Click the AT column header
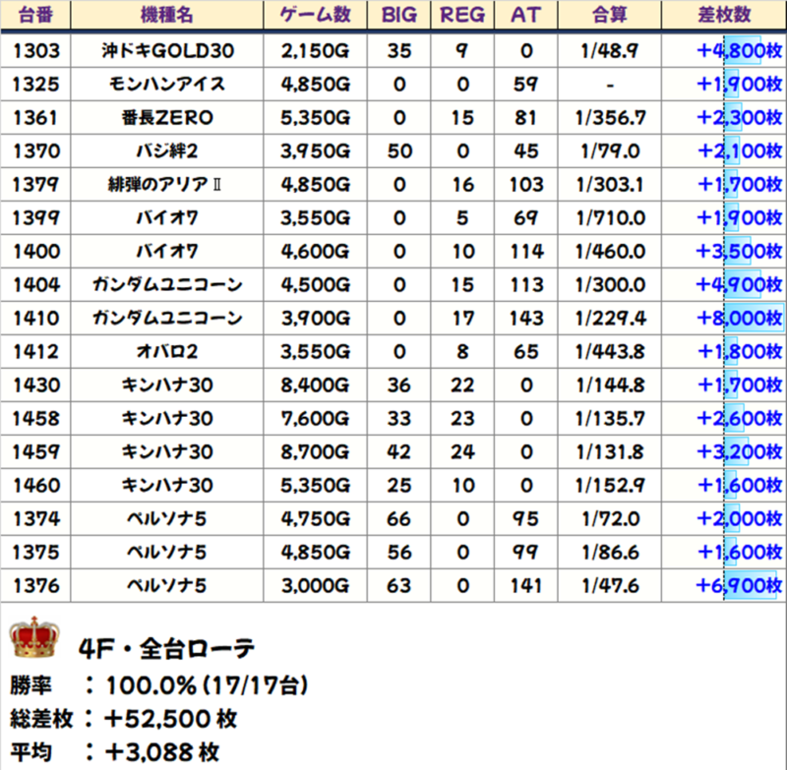The height and width of the screenshot is (770, 787). click(526, 15)
